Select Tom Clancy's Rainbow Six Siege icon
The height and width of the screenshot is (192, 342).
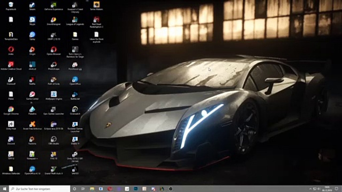coord(75,52)
